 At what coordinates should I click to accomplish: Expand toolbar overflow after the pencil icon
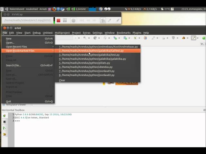[x=198, y=38]
